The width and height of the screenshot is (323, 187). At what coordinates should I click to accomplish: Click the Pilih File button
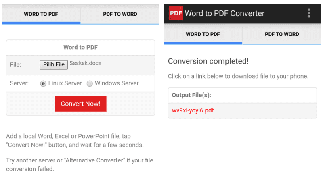[x=54, y=64]
